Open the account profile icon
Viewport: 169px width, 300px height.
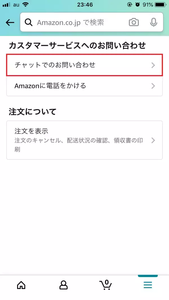click(63, 285)
